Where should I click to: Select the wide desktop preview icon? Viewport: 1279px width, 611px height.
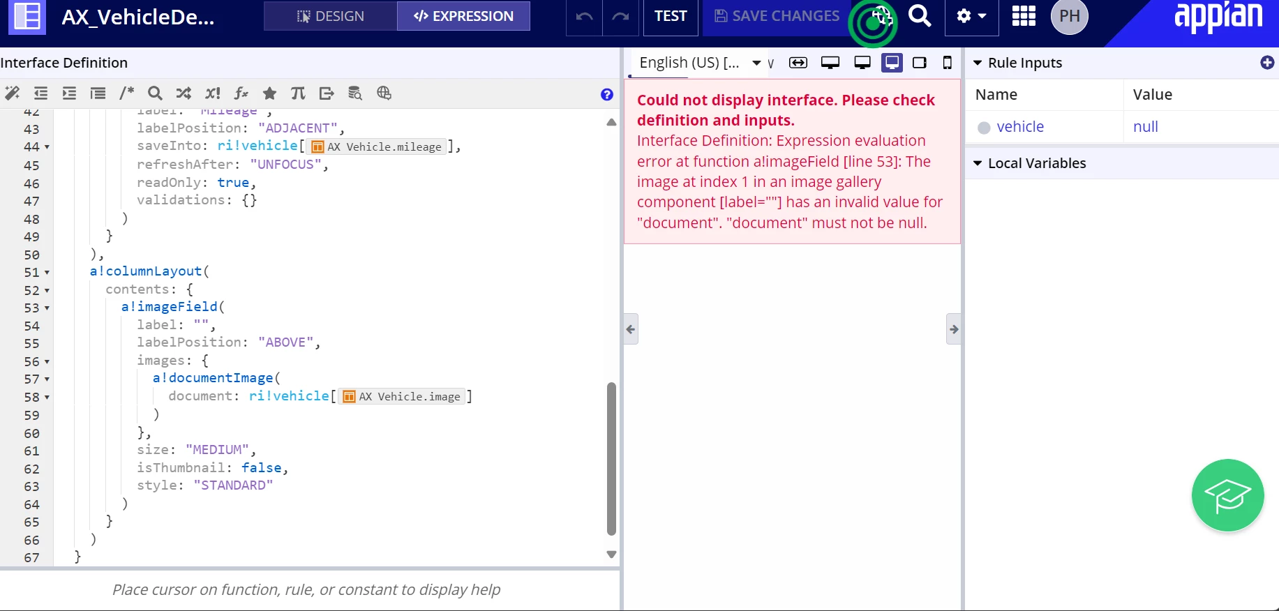[x=830, y=63]
